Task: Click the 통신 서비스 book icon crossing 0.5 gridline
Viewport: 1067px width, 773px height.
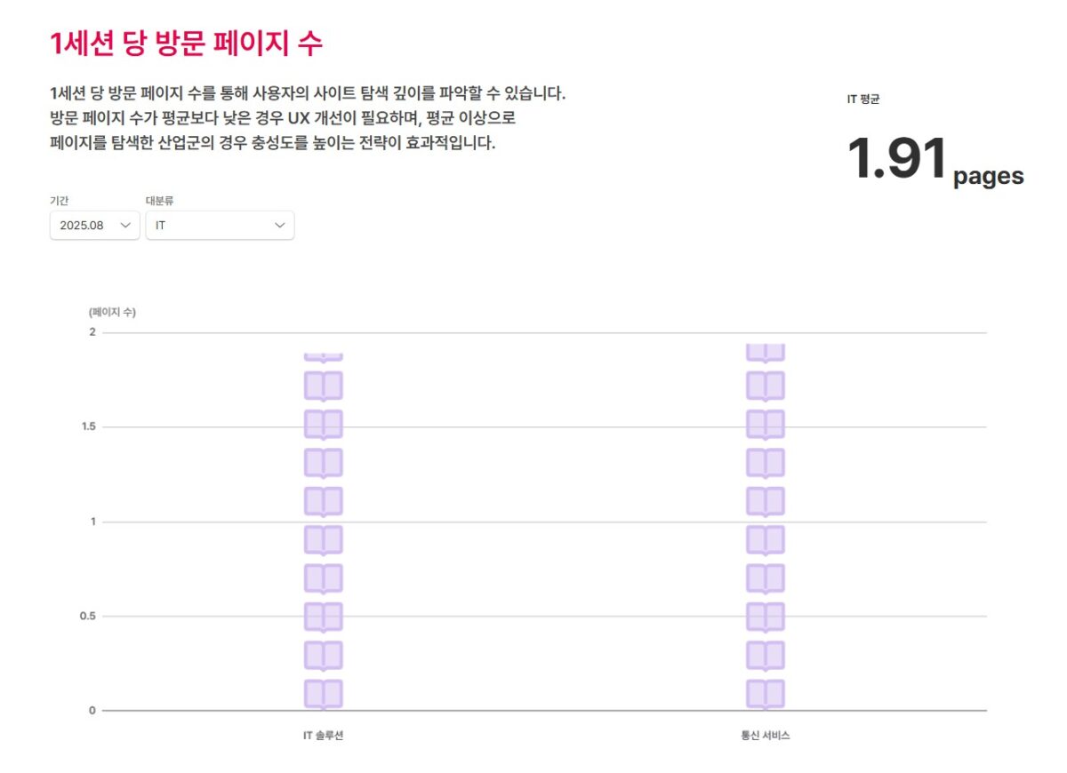Action: (766, 617)
